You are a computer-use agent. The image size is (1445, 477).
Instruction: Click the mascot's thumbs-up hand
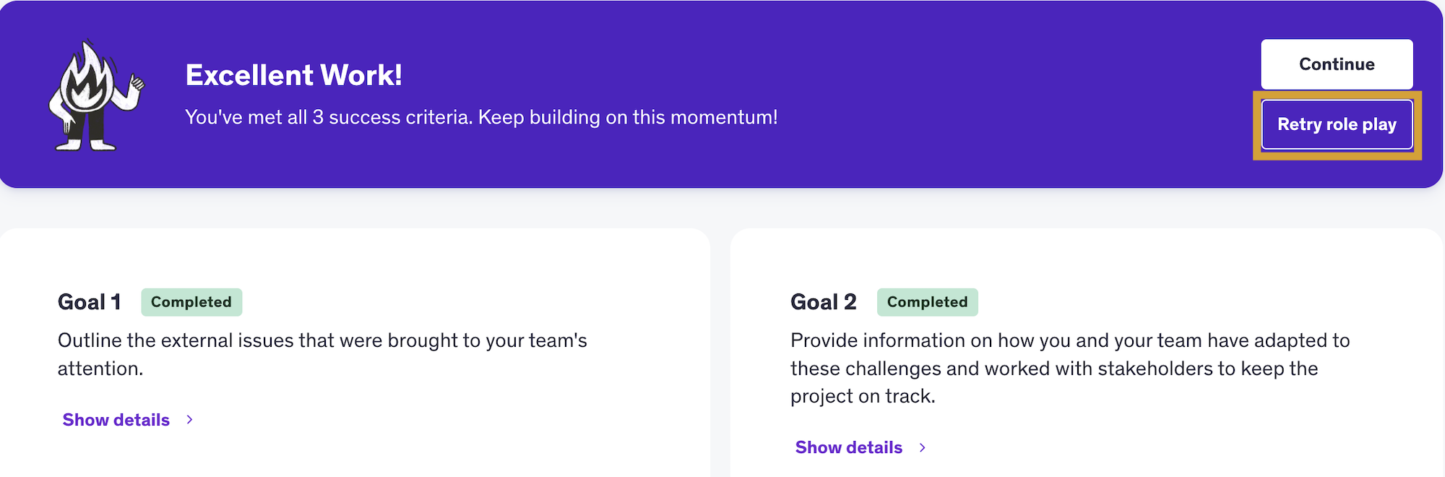click(x=136, y=82)
